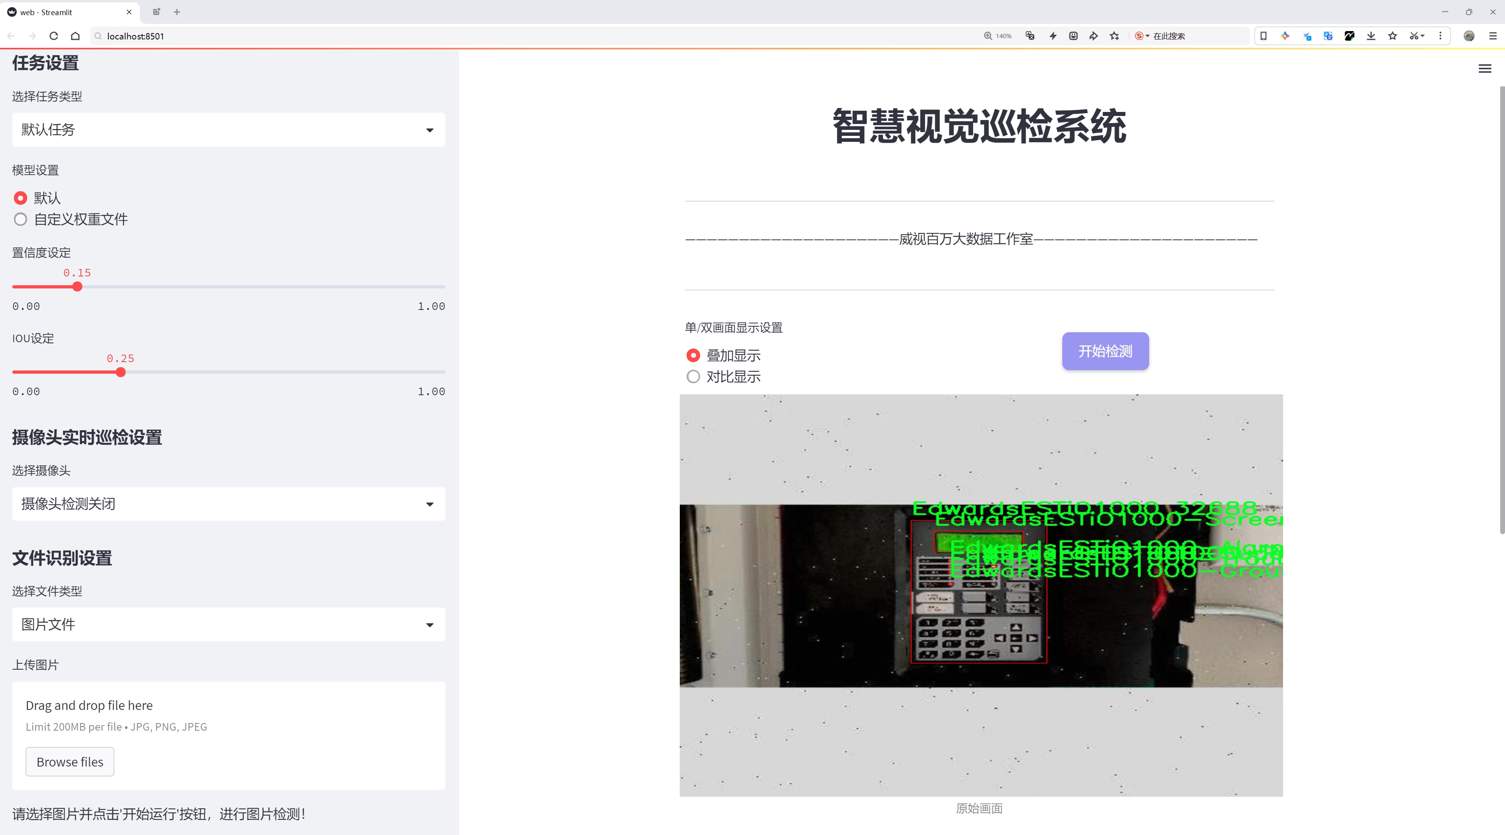Click the black green-check extension icon
Screen dimensions: 1505x835
(1350, 35)
